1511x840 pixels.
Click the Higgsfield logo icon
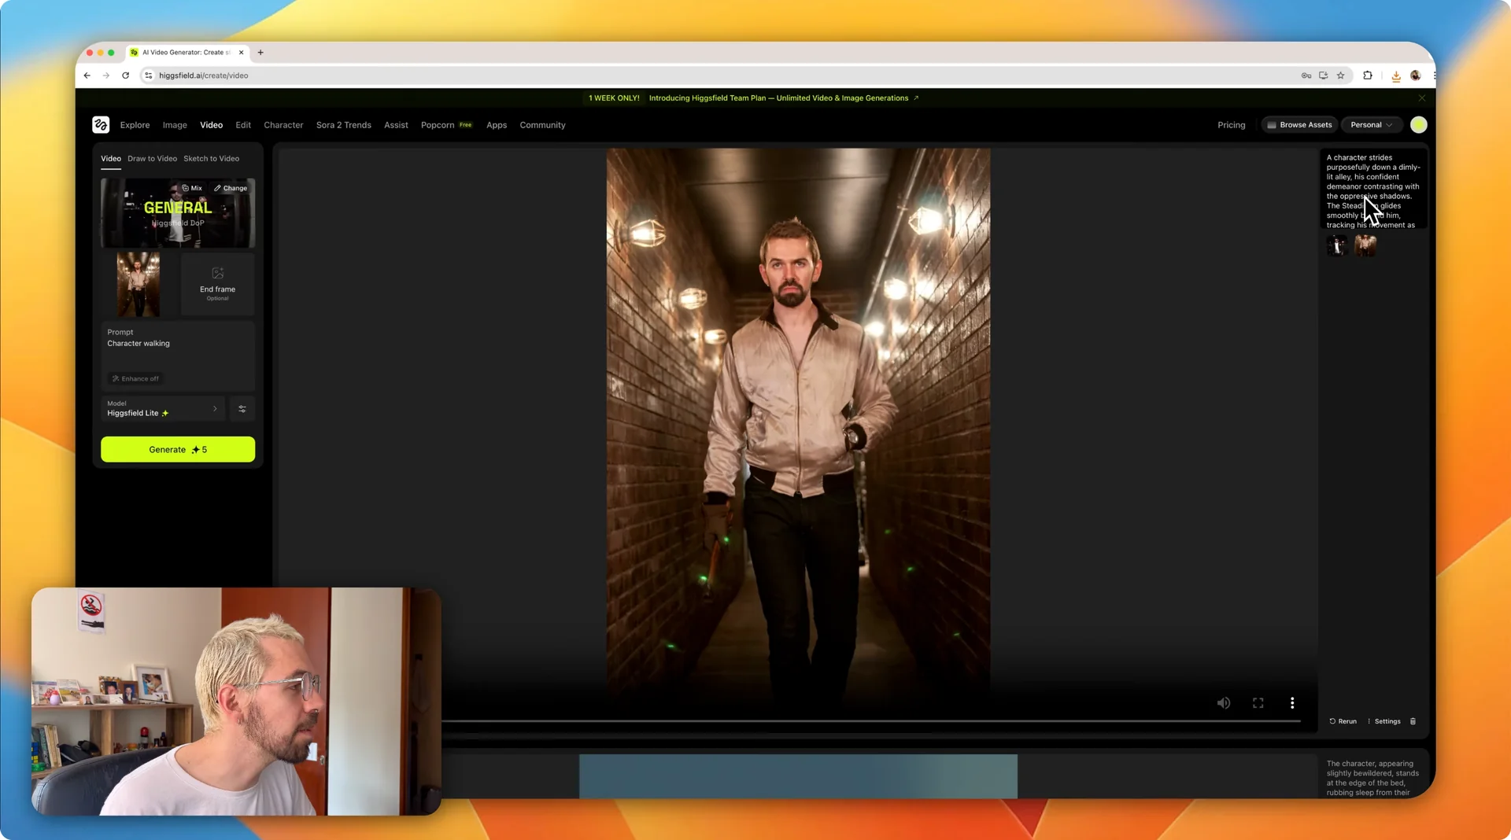pyautogui.click(x=101, y=125)
